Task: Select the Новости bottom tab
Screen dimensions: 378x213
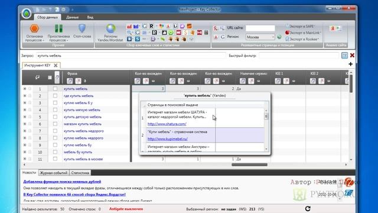Action: [x=29, y=173]
